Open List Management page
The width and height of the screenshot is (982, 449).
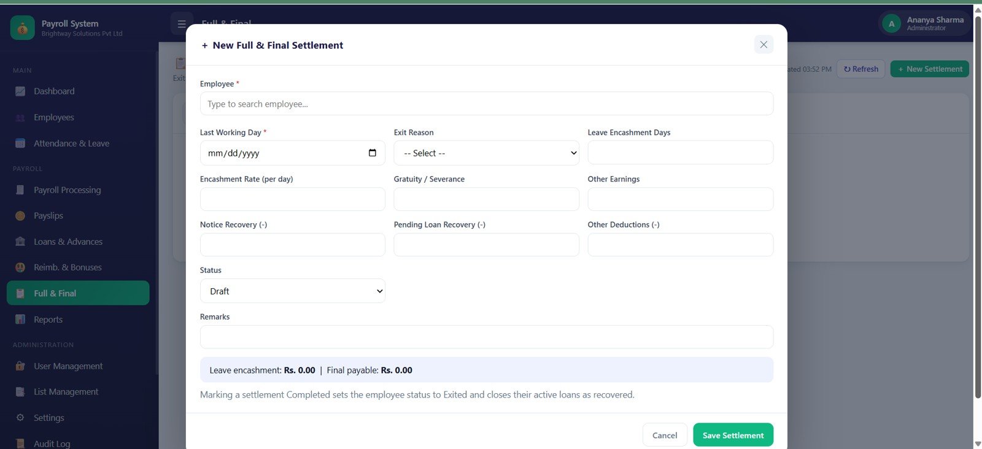78,392
